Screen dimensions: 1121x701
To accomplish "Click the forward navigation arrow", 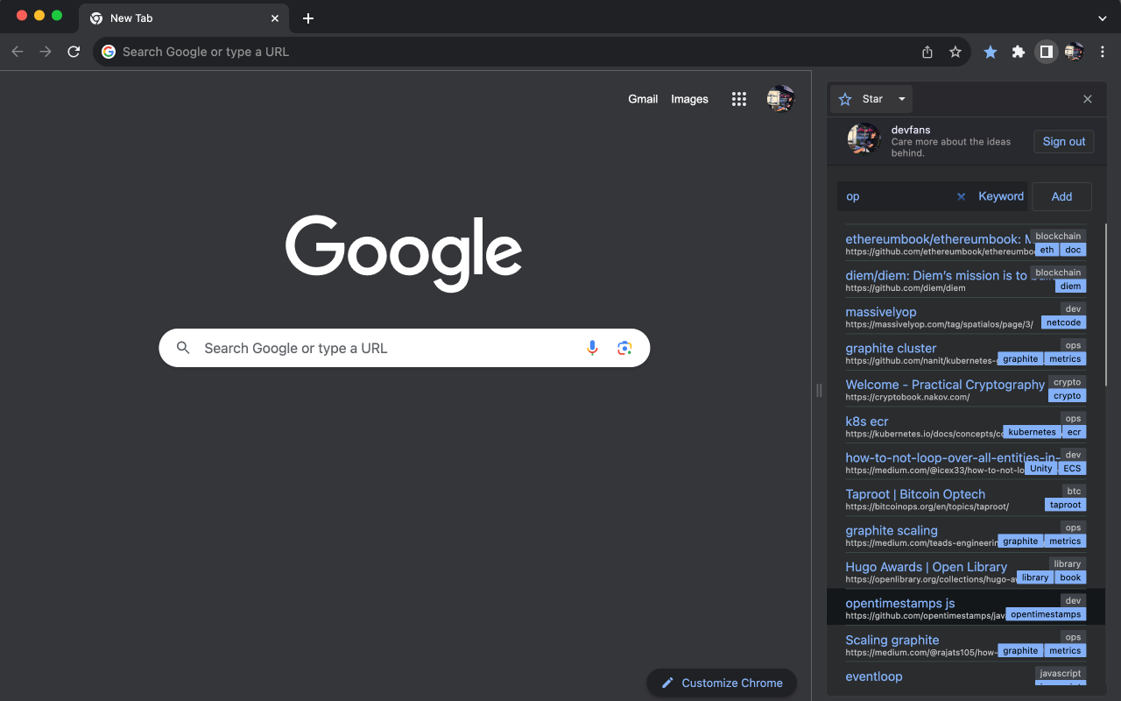I will coord(46,52).
